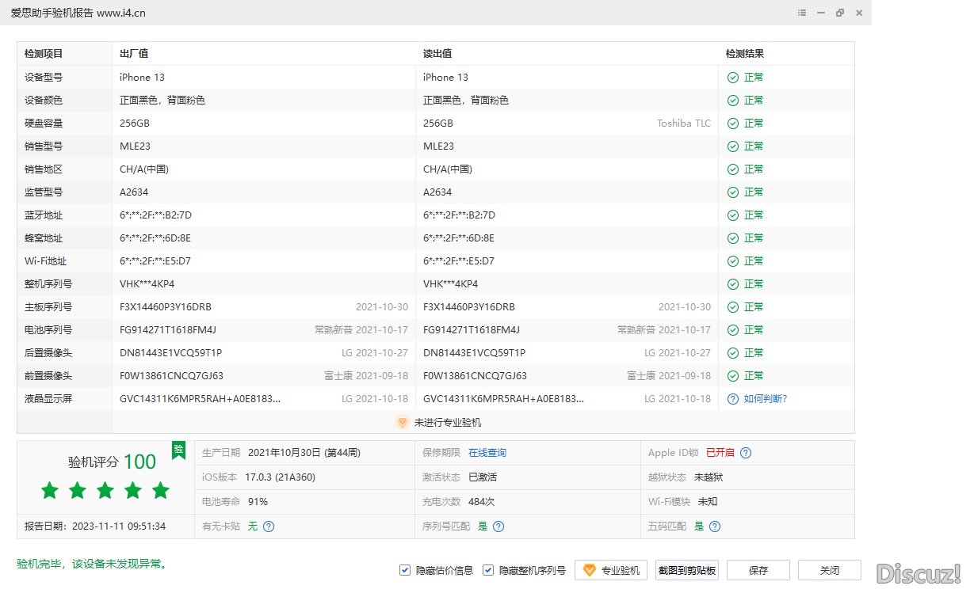Open 在线查询 warranty link
This screenshot has width=974, height=593.
487,453
